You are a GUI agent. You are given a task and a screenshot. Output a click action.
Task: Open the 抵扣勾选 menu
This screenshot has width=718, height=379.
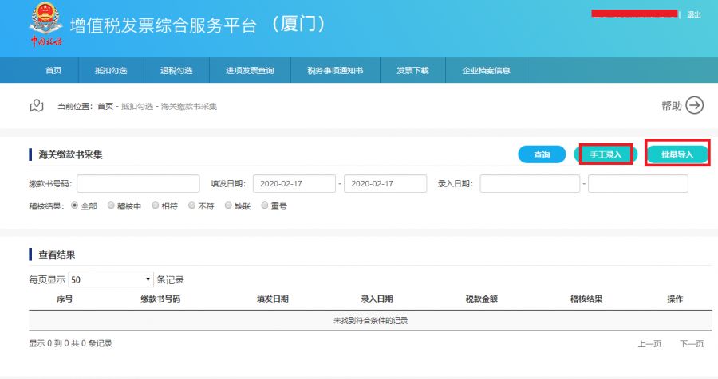point(111,70)
